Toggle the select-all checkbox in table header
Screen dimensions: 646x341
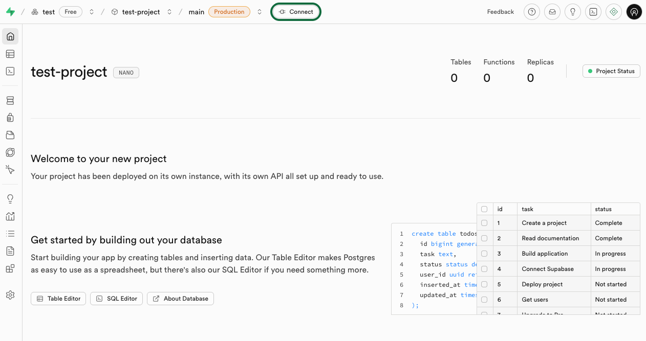tap(484, 209)
